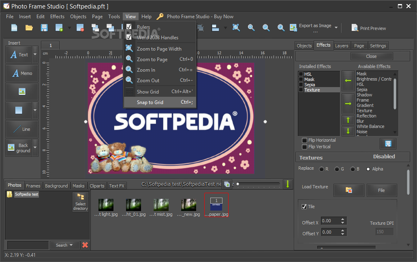Toggle the Sepia installed effect checkbox

click(301, 85)
